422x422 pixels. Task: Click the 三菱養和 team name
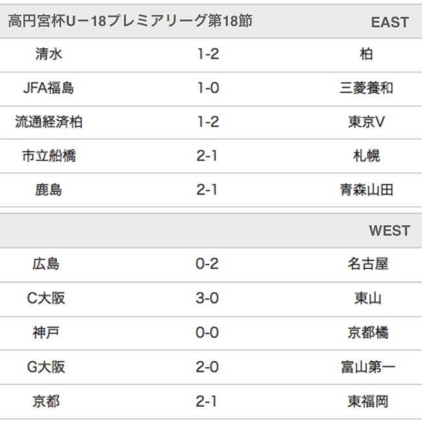click(367, 88)
